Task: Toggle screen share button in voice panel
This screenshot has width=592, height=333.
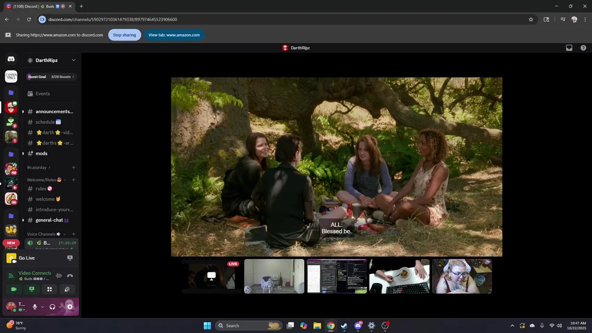Action: click(31, 289)
